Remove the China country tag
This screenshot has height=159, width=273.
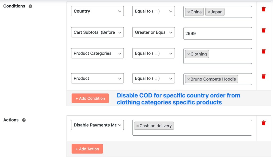(x=188, y=12)
